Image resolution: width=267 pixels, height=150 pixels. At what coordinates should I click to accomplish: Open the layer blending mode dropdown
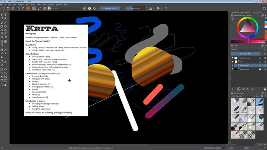pos(246,49)
